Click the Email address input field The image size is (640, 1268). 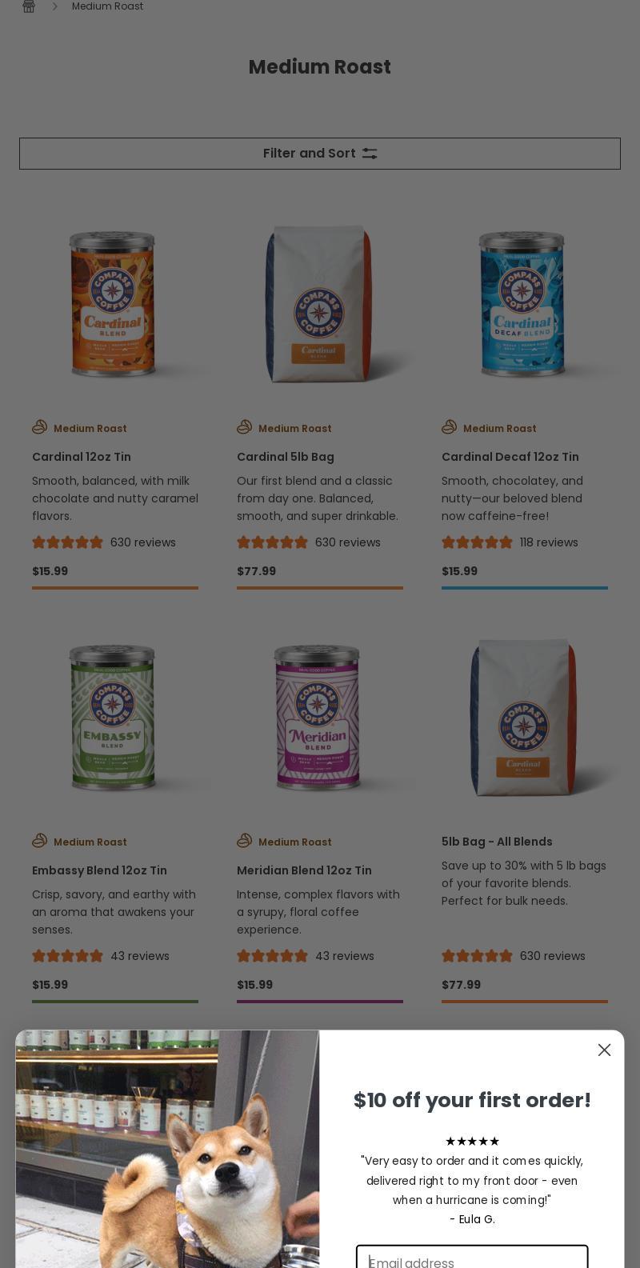tap(472, 1258)
